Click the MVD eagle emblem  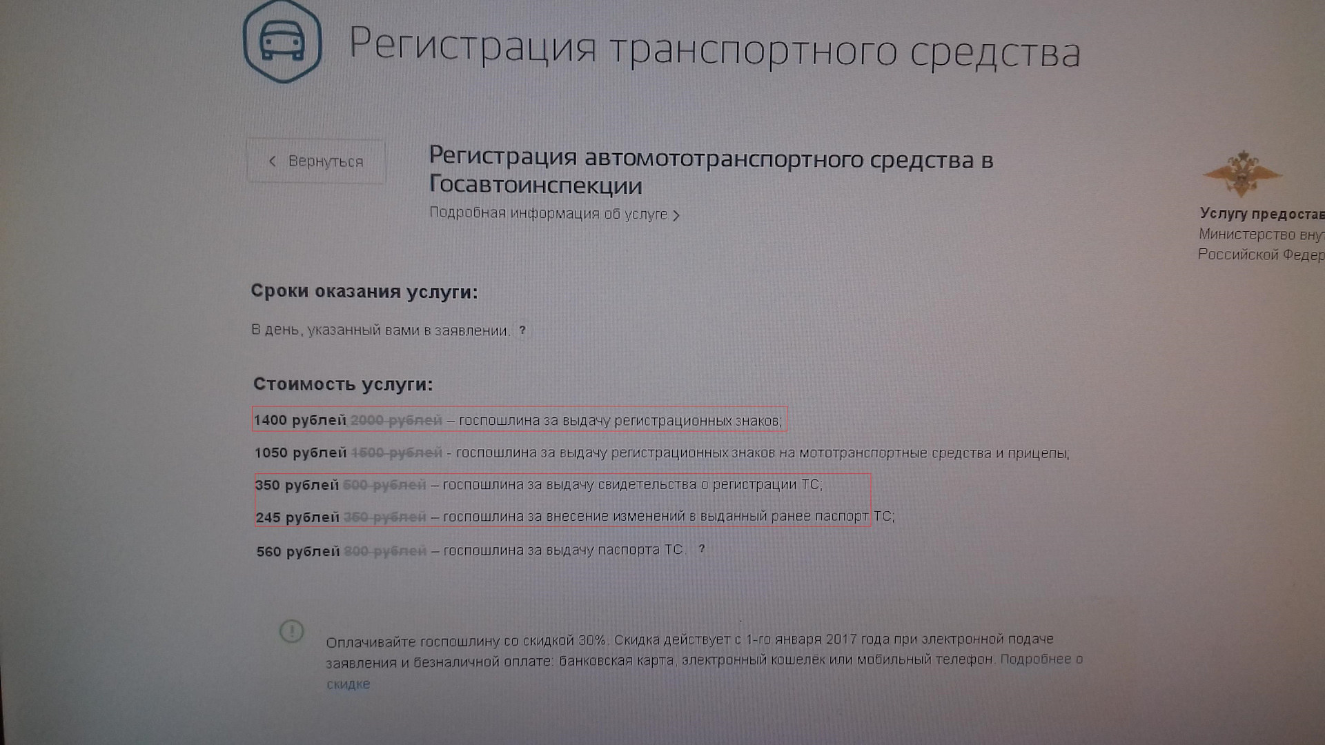coord(1242,174)
